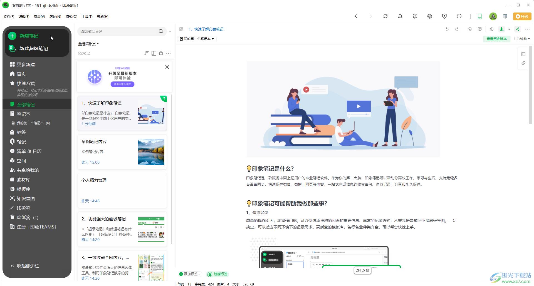Open the account avatar with letter A
534x286 pixels.
tap(493, 16)
